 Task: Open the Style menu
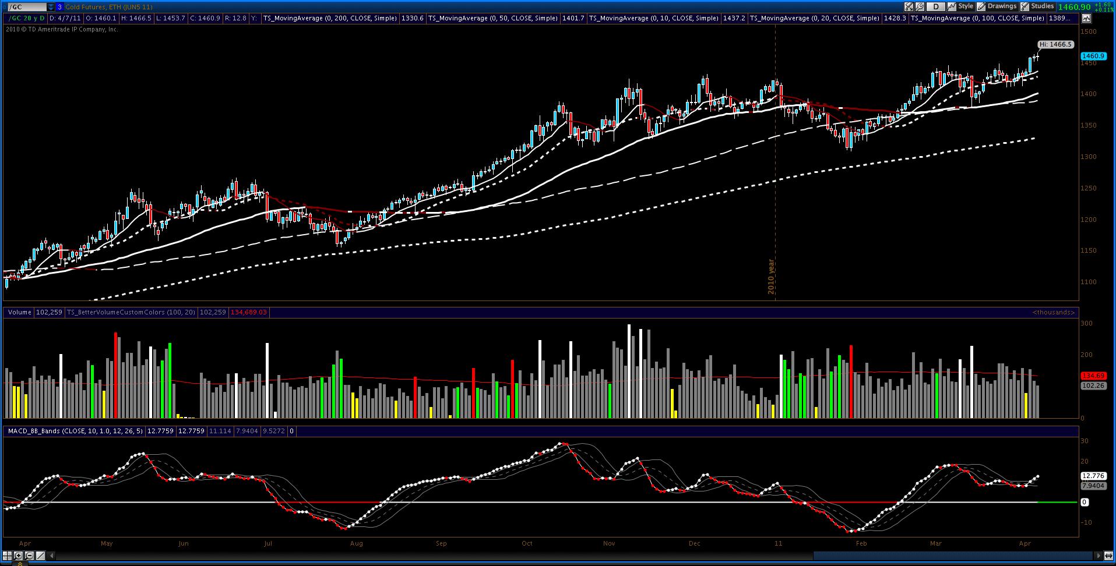click(961, 6)
